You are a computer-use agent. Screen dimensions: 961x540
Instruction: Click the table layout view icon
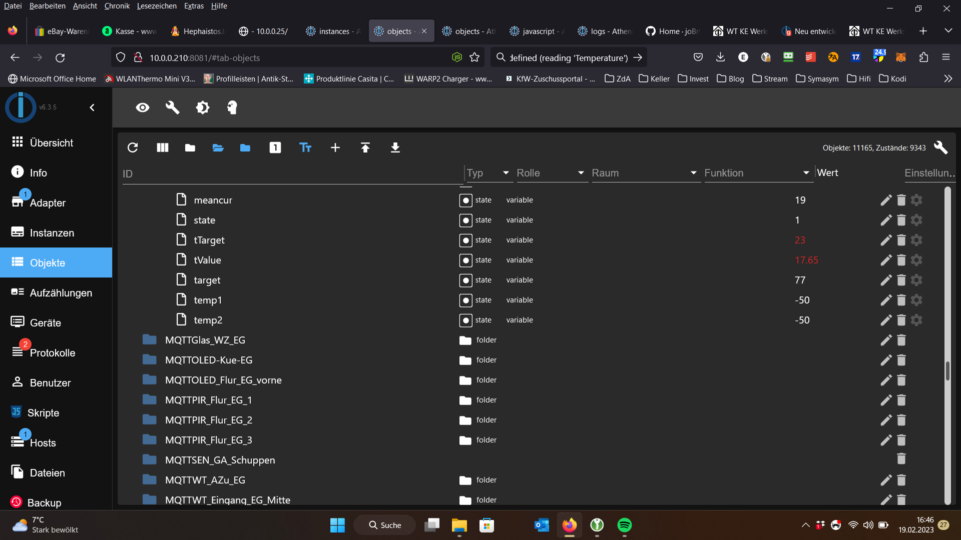[162, 147]
